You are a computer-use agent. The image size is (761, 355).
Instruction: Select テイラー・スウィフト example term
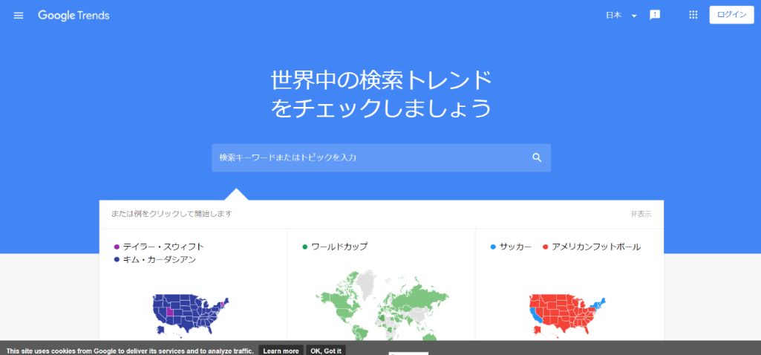click(x=163, y=247)
